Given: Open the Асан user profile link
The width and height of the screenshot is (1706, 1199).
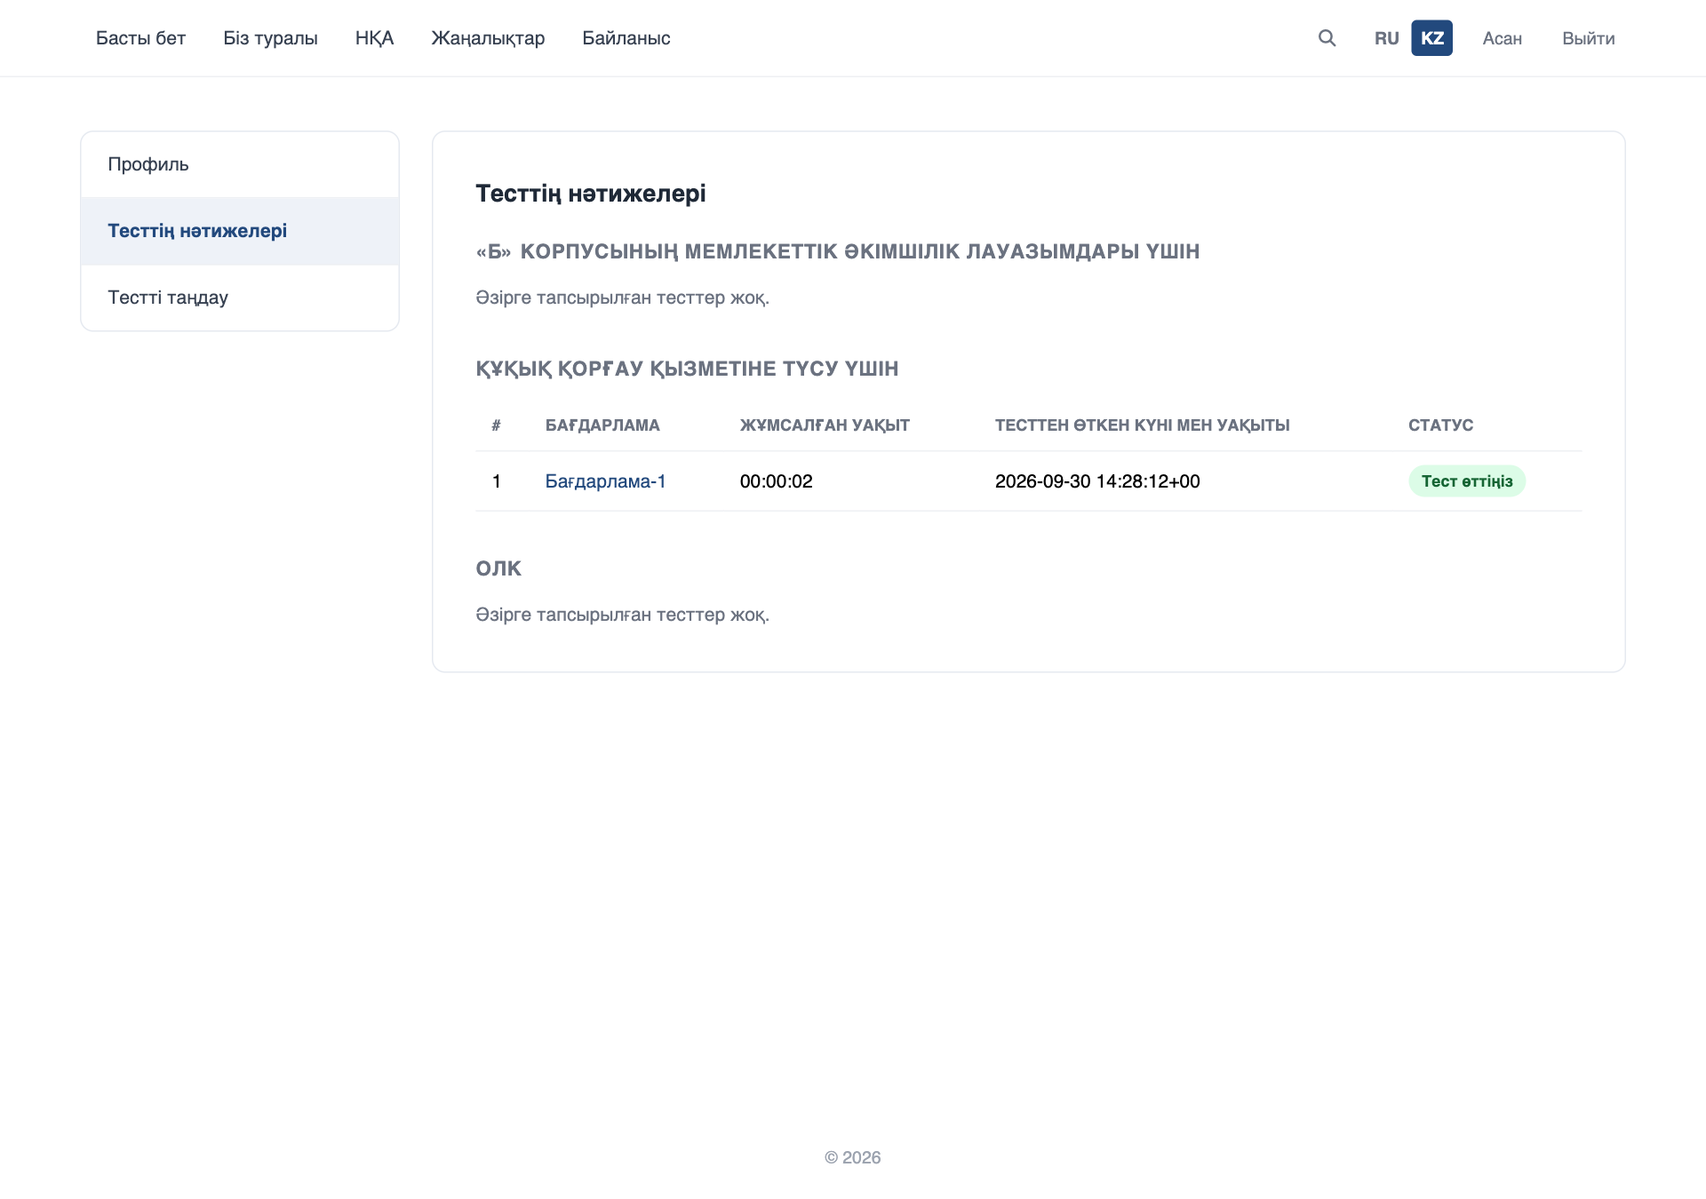Looking at the screenshot, I should (x=1502, y=38).
